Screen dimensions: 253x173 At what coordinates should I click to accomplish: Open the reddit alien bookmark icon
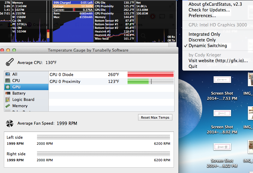[x=56, y=25]
